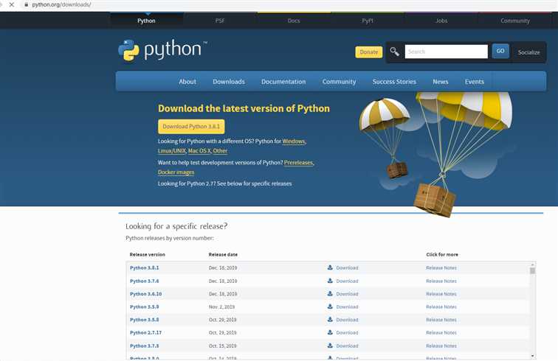This screenshot has width=558, height=361.
Task: Open the Python 3.5.9 release link
Action: 145,306
